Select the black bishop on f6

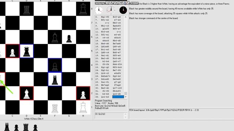pyautogui.click(x=55, y=38)
